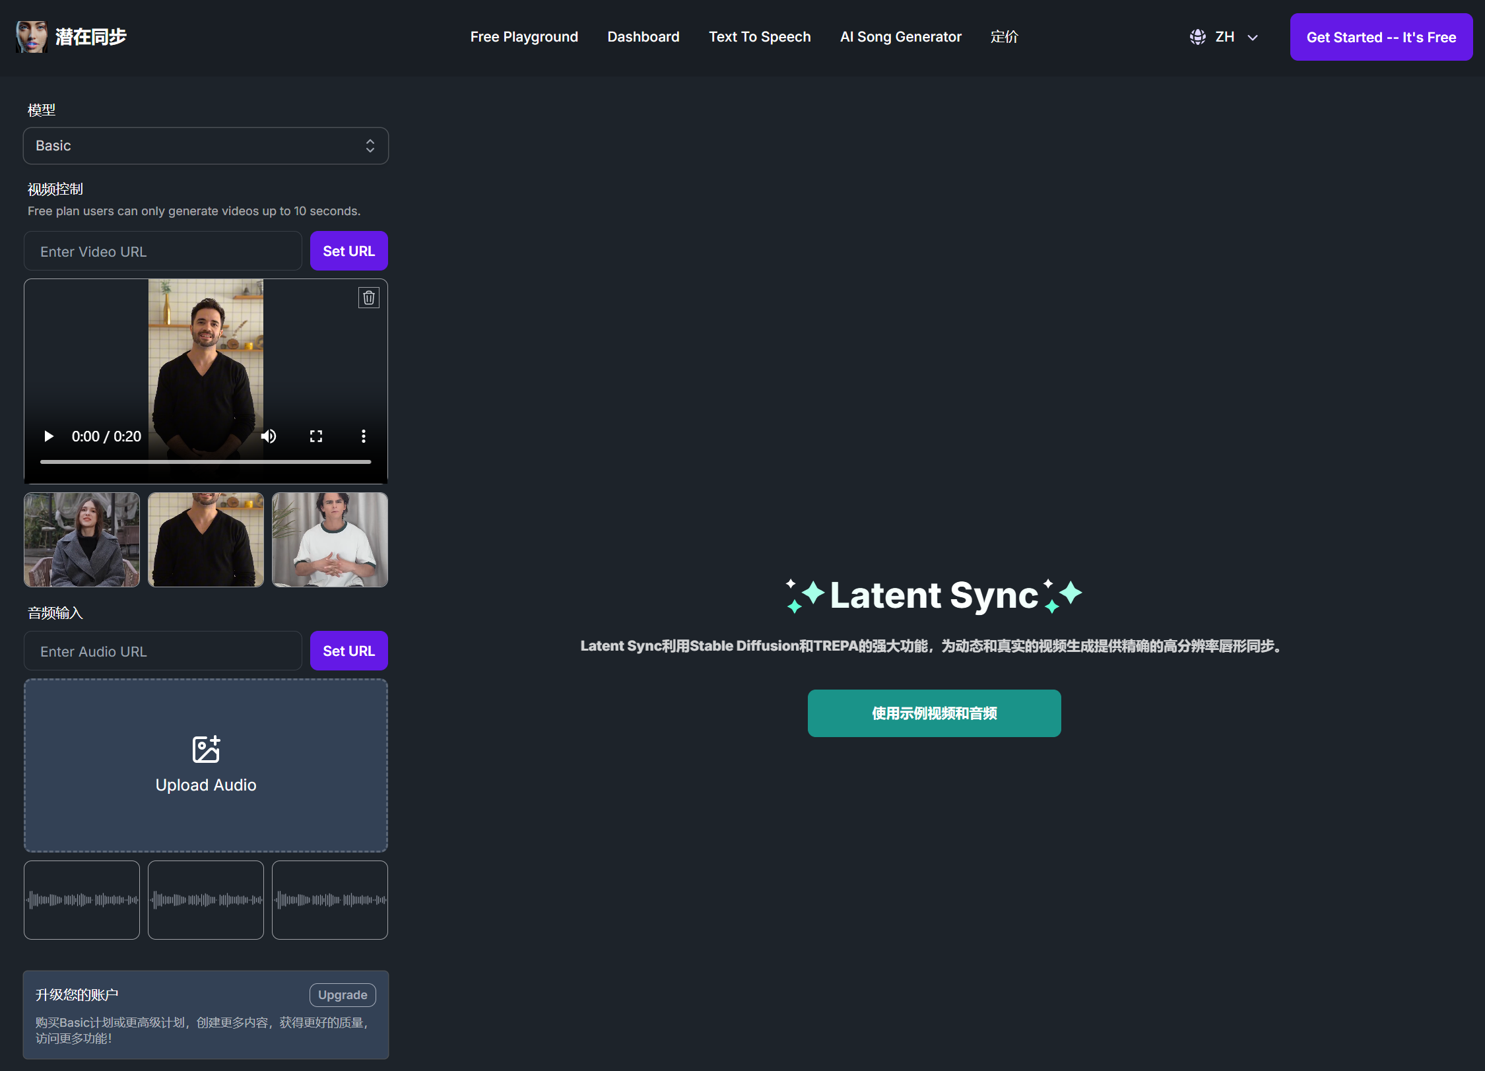Click the site logo avatar image
The width and height of the screenshot is (1485, 1071).
click(x=32, y=37)
